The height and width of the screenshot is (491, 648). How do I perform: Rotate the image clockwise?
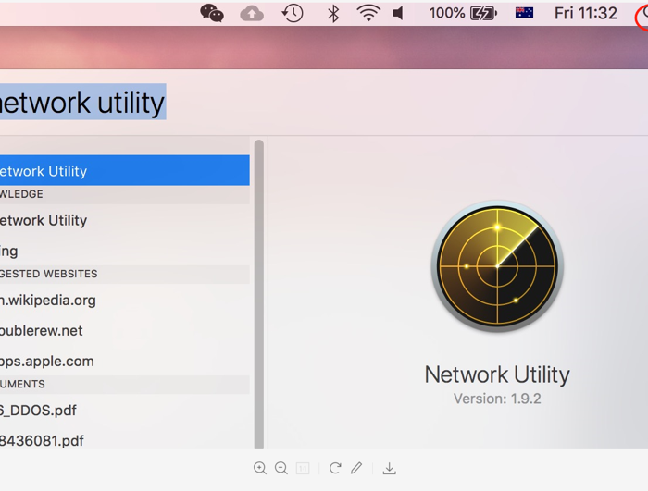[x=335, y=468]
